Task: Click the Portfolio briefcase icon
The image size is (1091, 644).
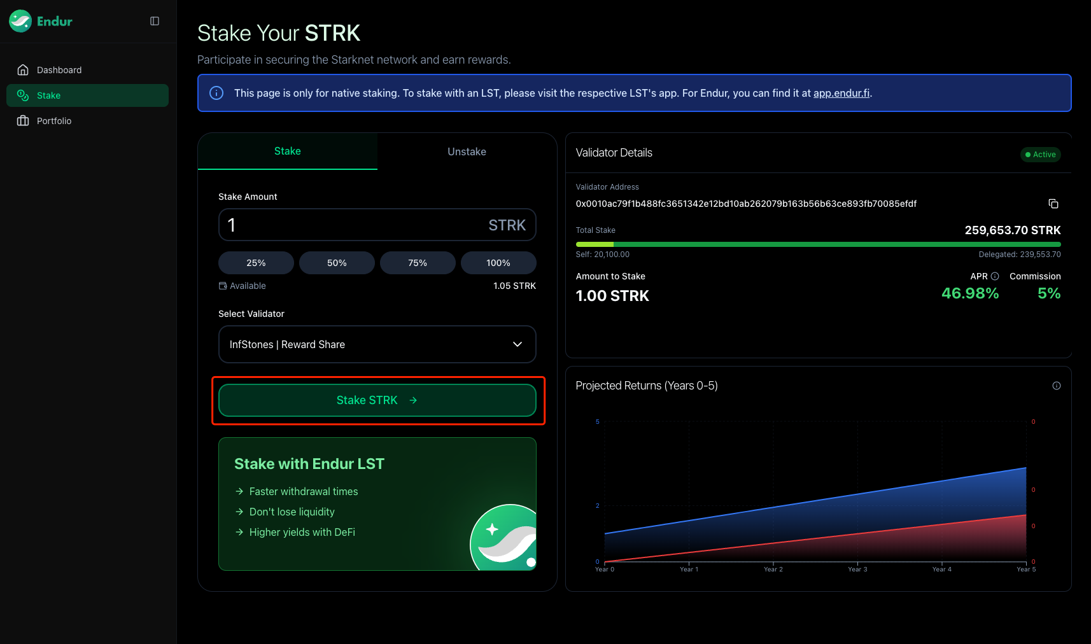Action: click(x=23, y=121)
